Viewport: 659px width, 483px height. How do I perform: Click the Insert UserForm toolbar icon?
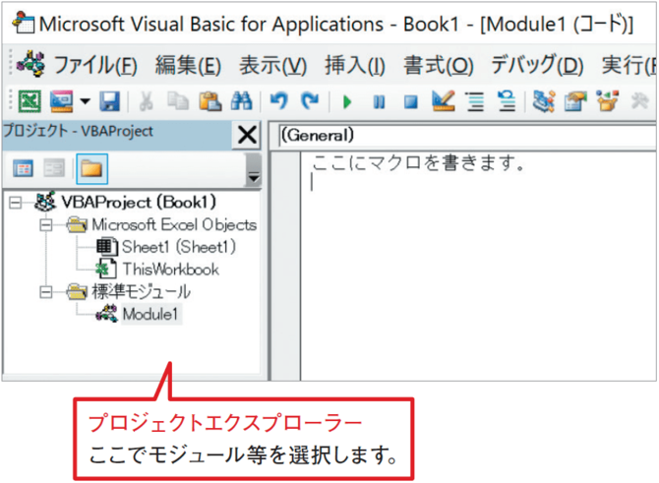click(62, 101)
